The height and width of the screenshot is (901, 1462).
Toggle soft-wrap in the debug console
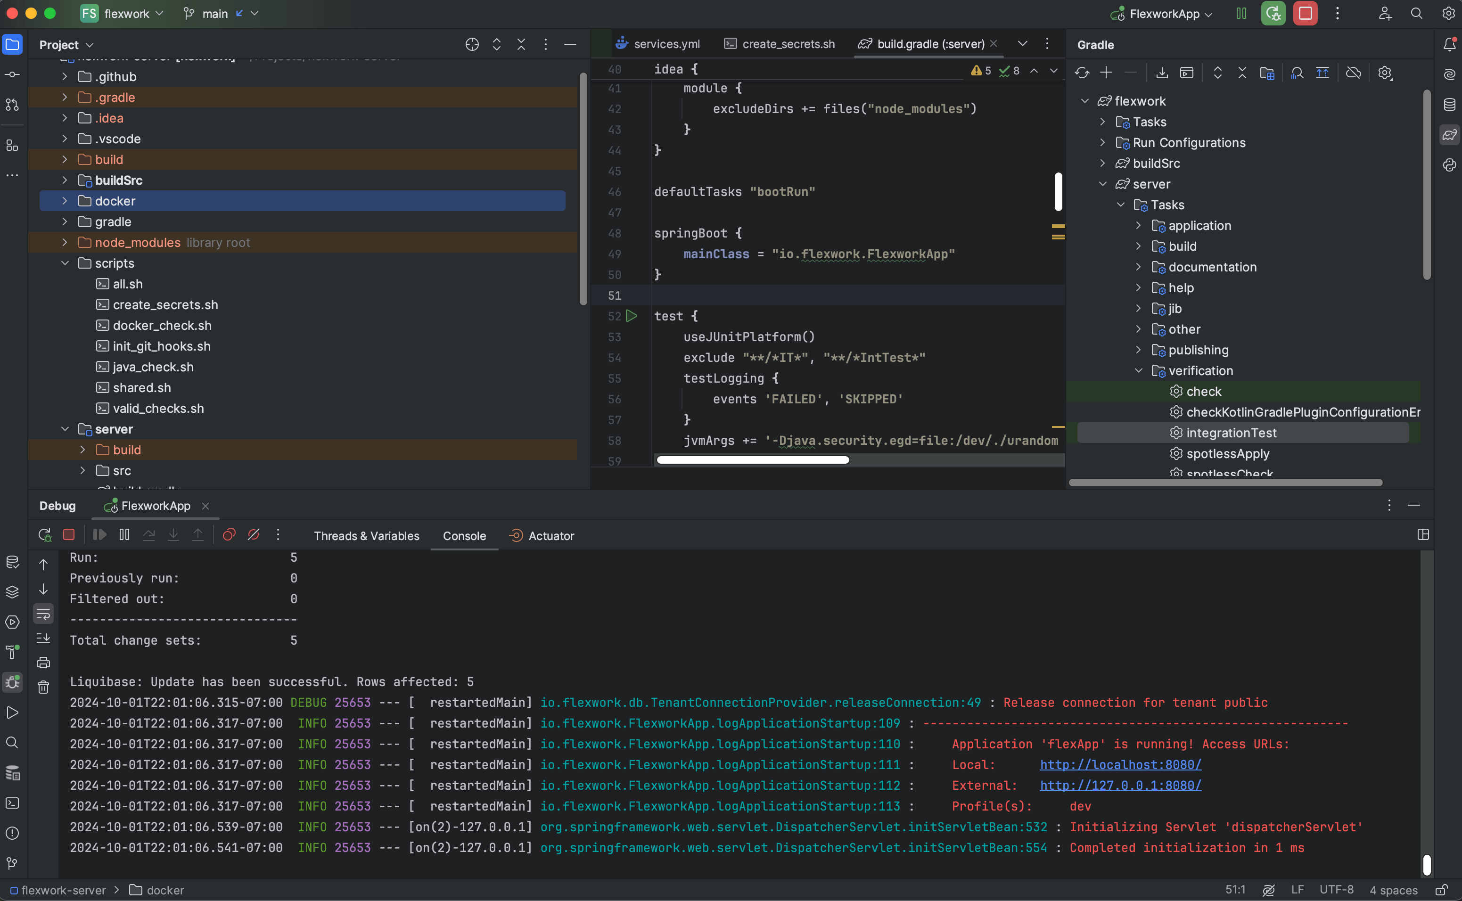(x=43, y=613)
